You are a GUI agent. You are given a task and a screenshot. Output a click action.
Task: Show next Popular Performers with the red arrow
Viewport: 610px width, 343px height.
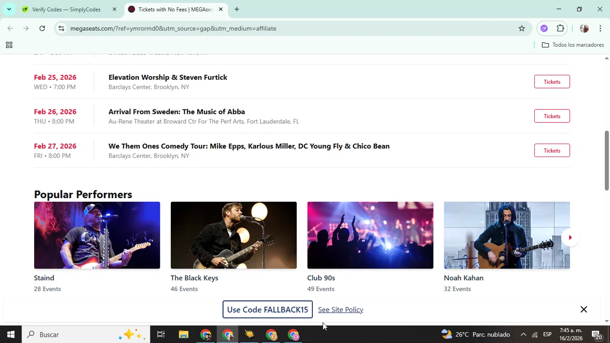pyautogui.click(x=570, y=238)
